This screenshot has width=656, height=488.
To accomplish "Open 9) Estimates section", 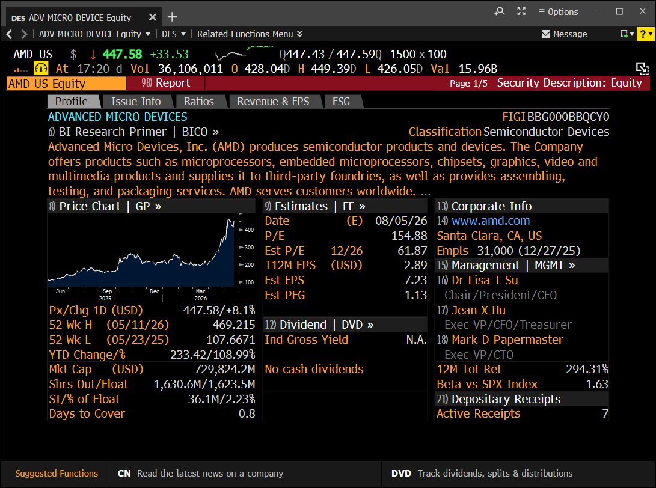I will coord(296,206).
